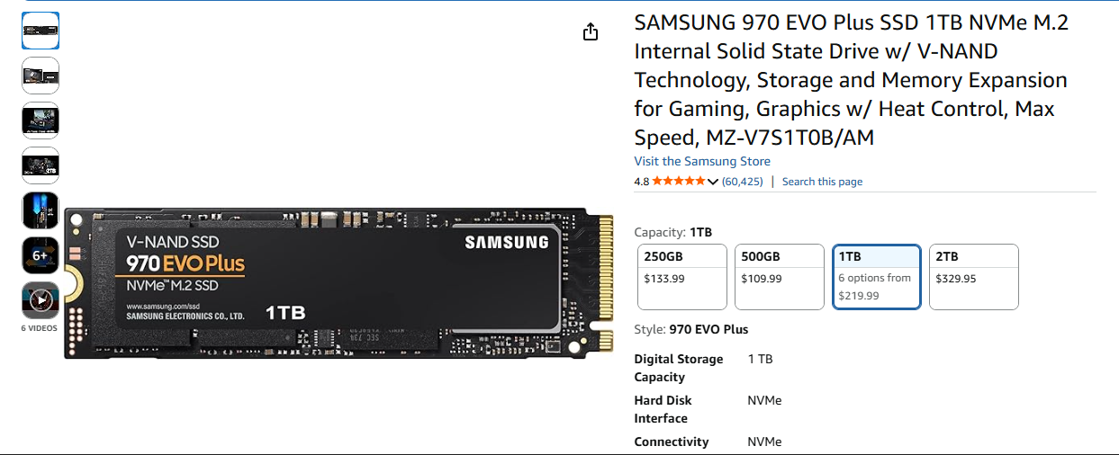Click the "Search this page" link
1119x455 pixels.
pos(822,182)
